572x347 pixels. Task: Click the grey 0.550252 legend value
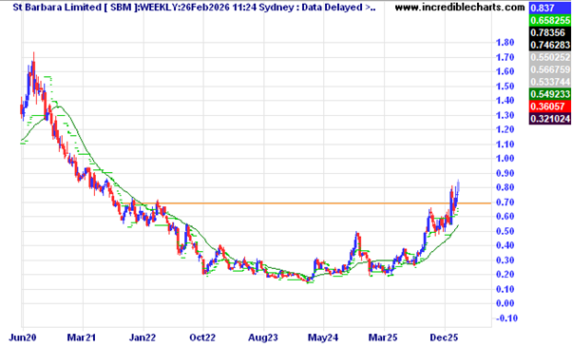tap(550, 57)
